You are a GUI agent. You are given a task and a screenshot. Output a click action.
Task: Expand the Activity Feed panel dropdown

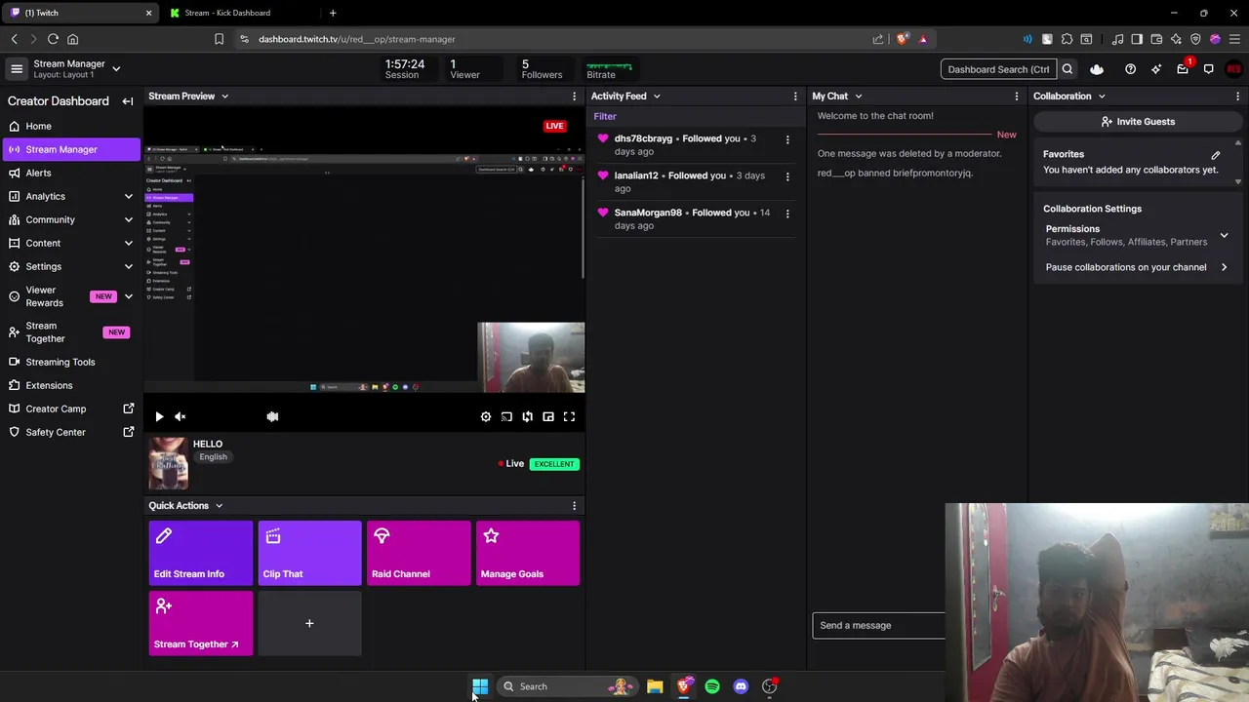(x=657, y=97)
